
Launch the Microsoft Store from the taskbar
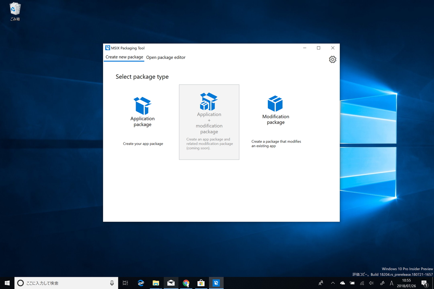tap(201, 283)
